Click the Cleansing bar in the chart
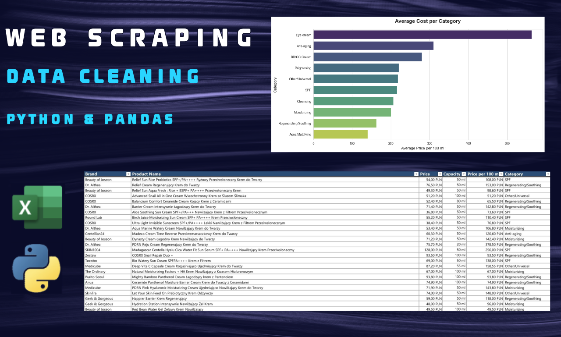The height and width of the screenshot is (337, 561). pos(353,101)
